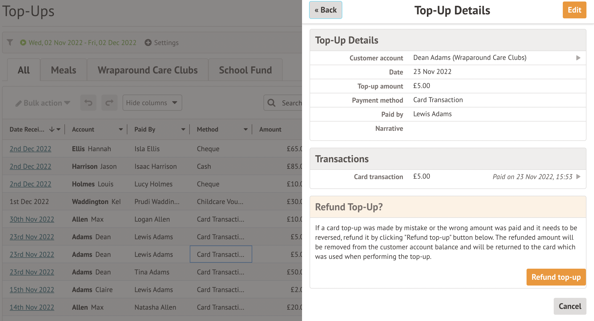Expand the card transaction details arrow

coord(578,177)
